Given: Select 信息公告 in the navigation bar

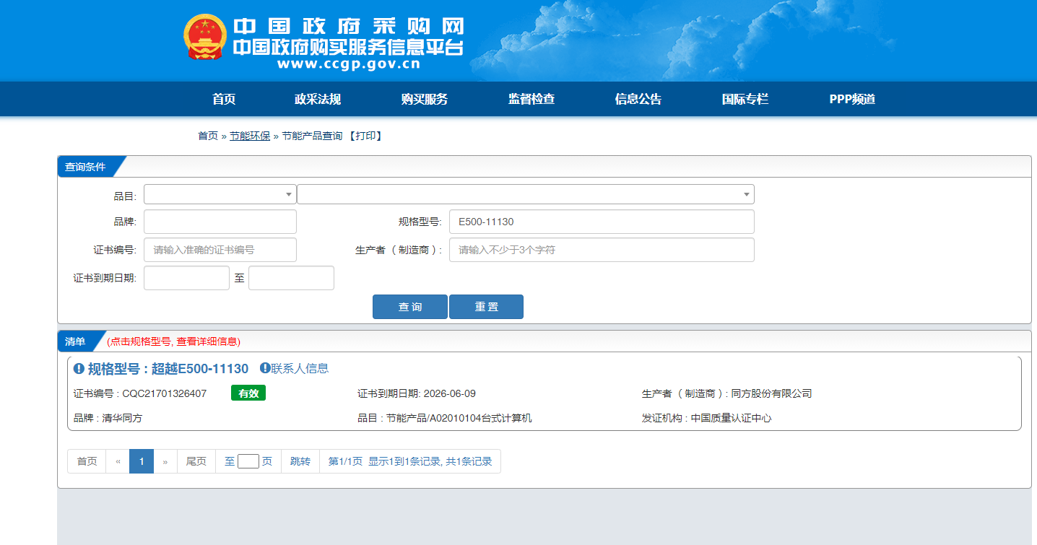Looking at the screenshot, I should 638,100.
